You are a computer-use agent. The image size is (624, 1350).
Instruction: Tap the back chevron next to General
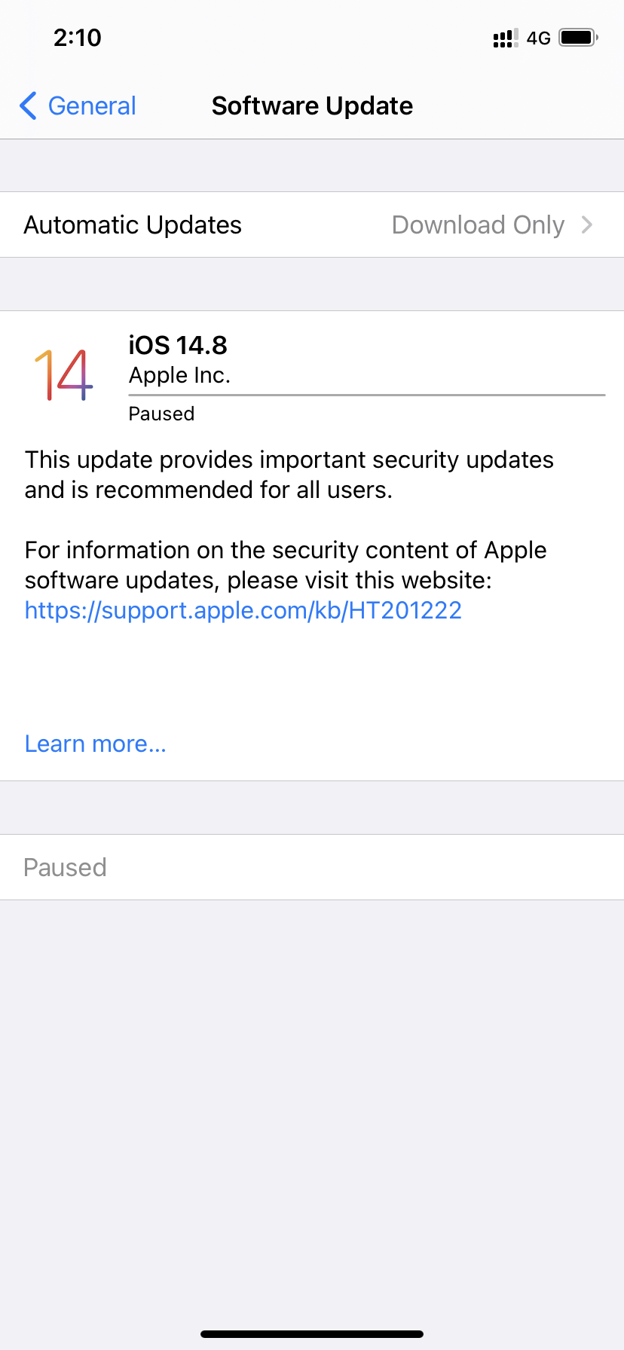[x=28, y=106]
